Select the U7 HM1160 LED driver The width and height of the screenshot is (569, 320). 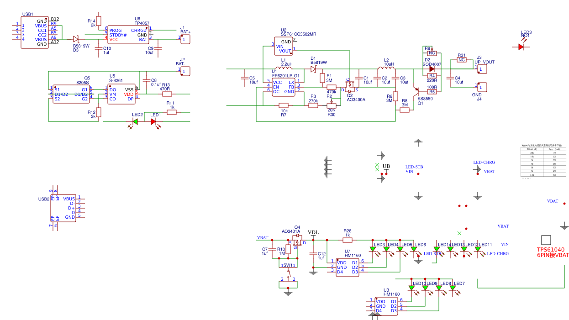347,267
